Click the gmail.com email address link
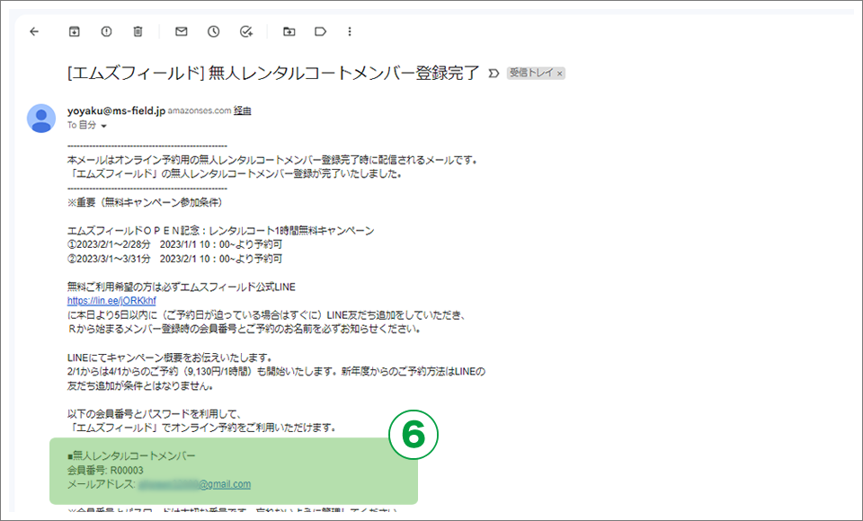Image resolution: width=863 pixels, height=521 pixels. pyautogui.click(x=225, y=484)
